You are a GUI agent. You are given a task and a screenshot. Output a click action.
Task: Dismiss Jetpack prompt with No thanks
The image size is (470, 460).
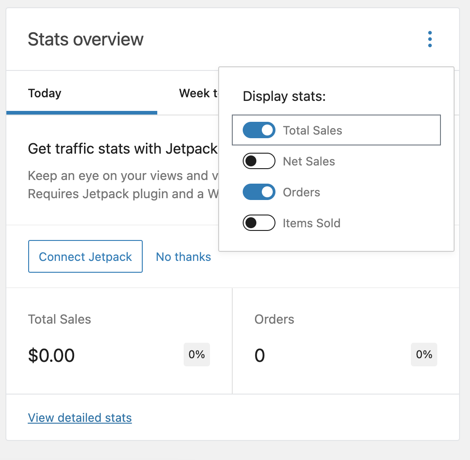point(183,257)
